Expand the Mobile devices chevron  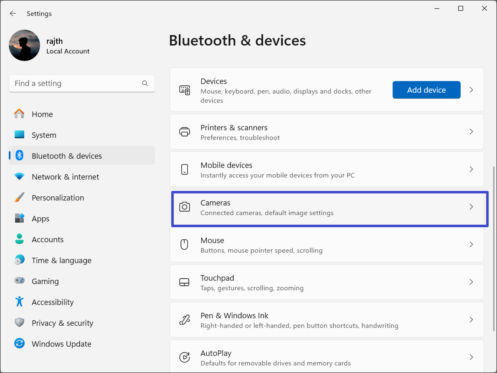click(x=471, y=169)
